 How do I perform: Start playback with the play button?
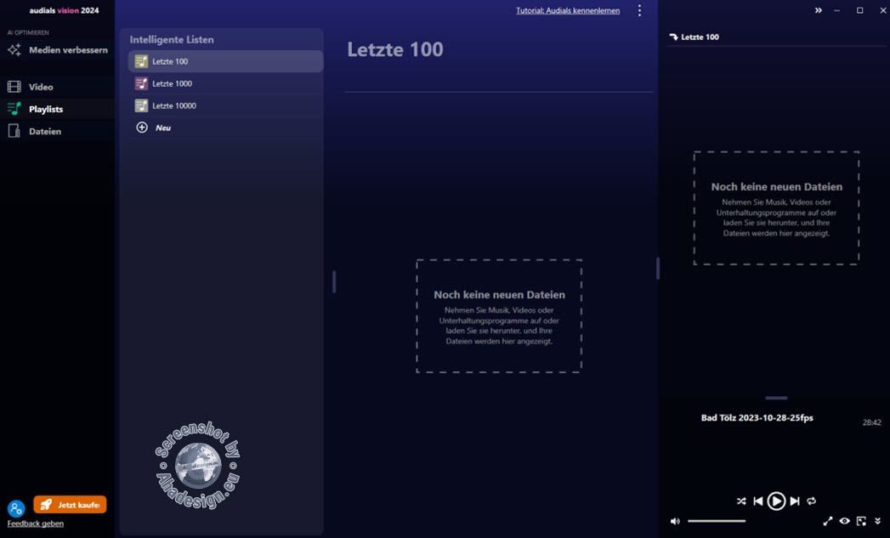[776, 501]
